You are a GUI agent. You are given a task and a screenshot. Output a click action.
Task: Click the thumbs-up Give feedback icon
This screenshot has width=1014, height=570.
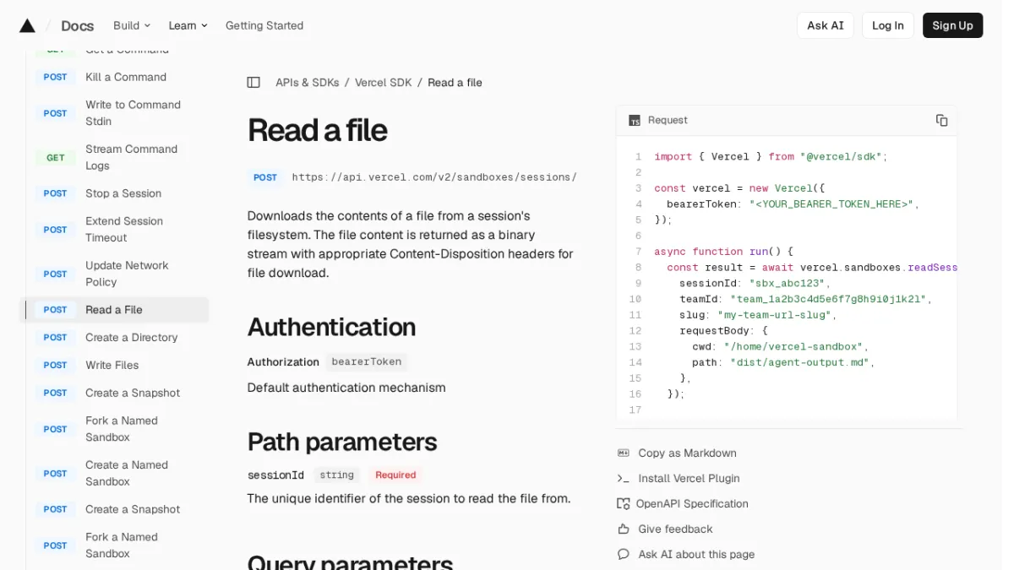(x=624, y=529)
